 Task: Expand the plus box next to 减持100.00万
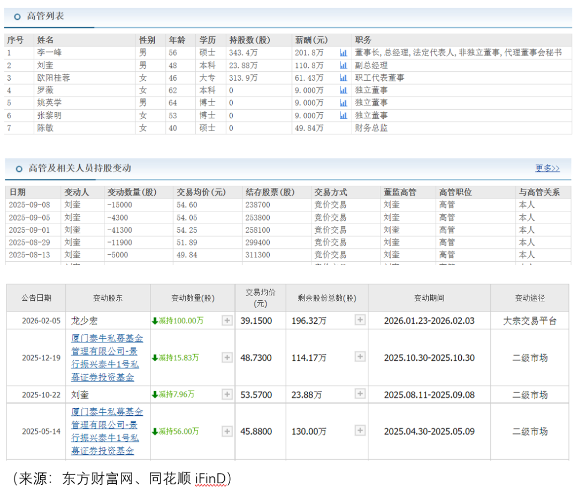227,320
